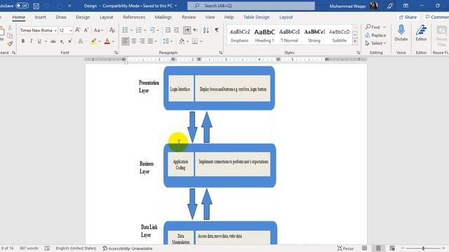
Task: Clear all formatting icon
Action: tap(112, 30)
